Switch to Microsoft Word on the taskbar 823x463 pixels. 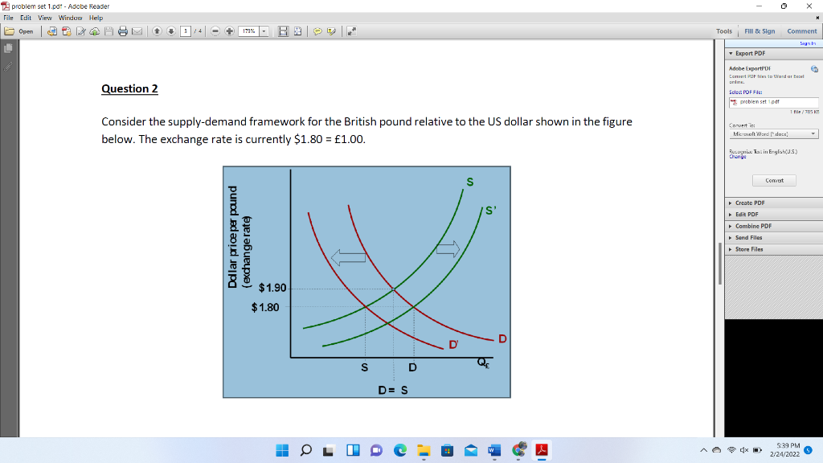(x=494, y=450)
